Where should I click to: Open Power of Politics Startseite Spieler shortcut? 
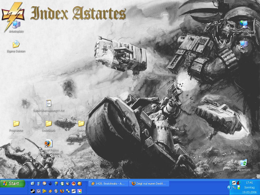[x=48, y=147]
